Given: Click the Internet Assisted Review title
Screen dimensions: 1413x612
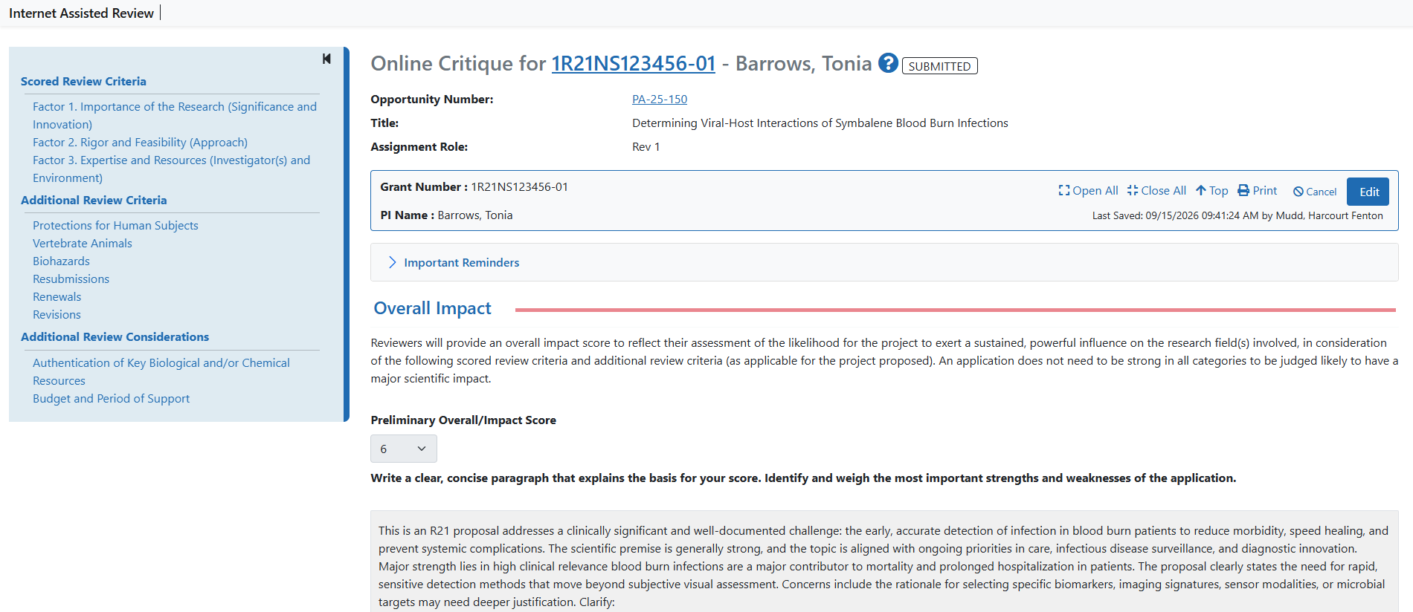Looking at the screenshot, I should (81, 13).
